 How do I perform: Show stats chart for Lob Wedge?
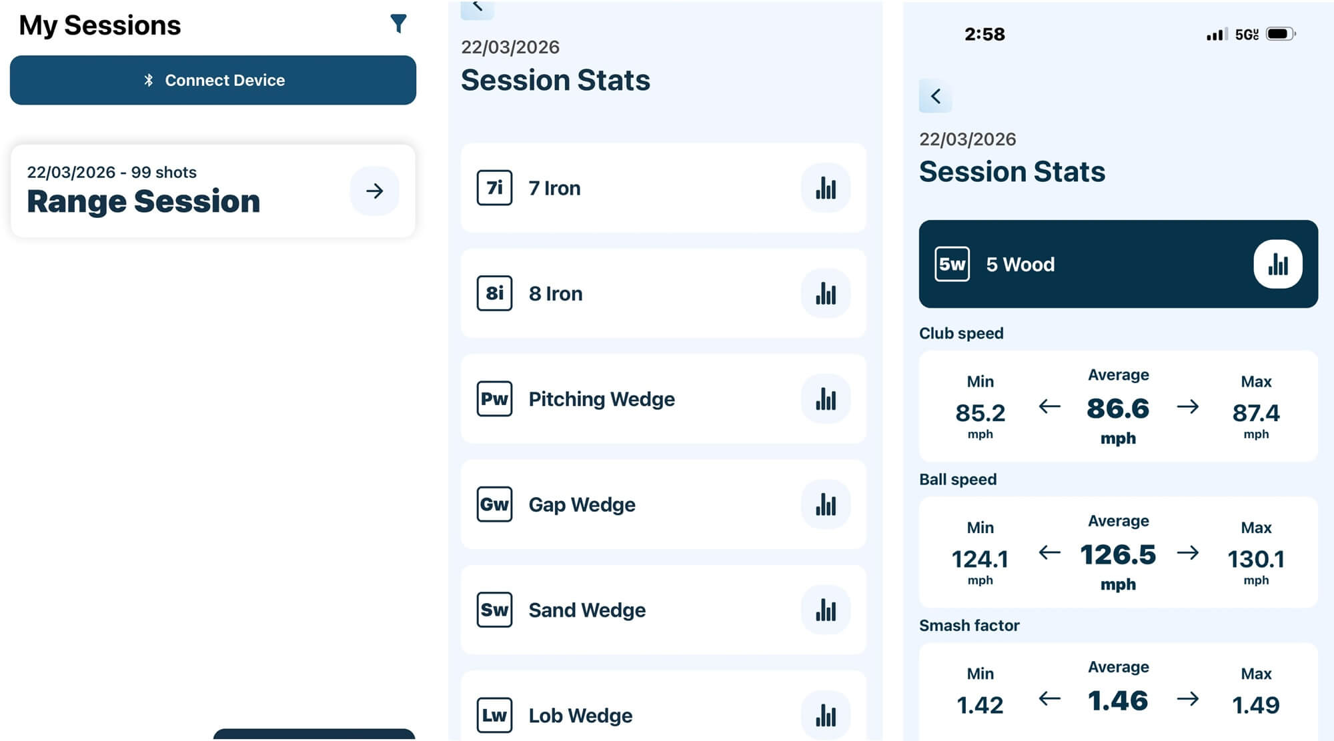pyautogui.click(x=825, y=715)
